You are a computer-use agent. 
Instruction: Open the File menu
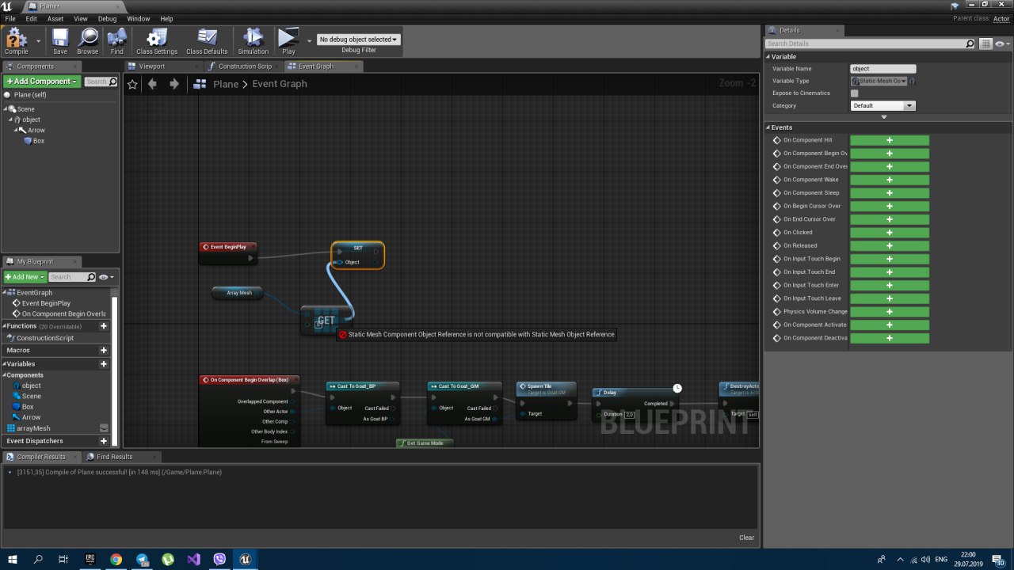coord(10,18)
